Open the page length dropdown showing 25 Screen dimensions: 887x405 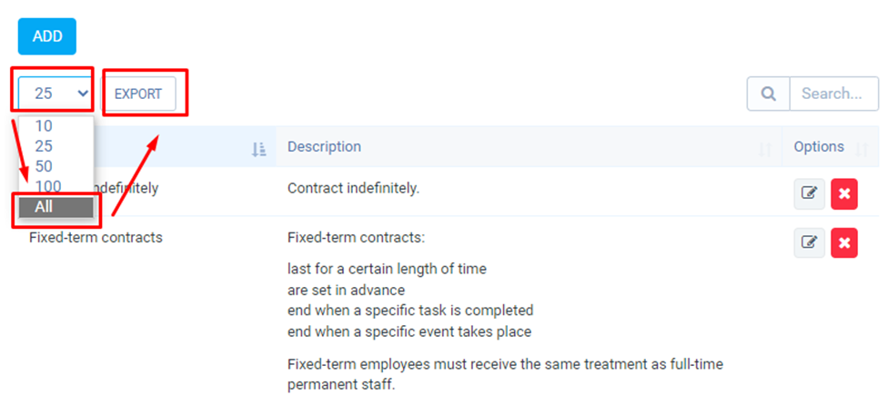[x=55, y=93]
